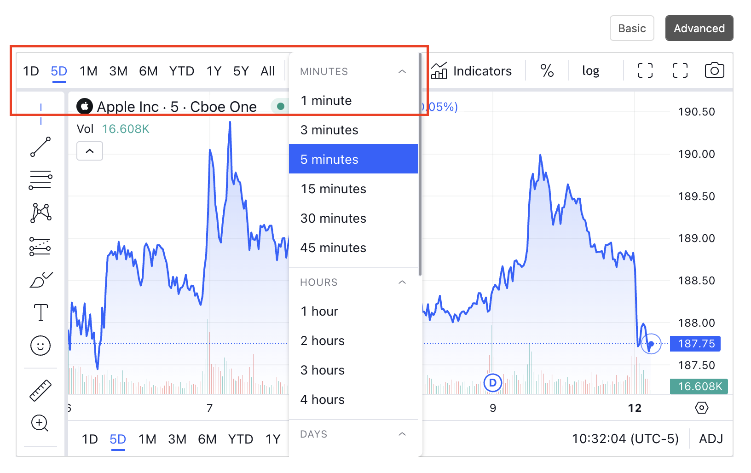Select the measure ruler tool
The width and height of the screenshot is (751, 473).
coord(40,391)
